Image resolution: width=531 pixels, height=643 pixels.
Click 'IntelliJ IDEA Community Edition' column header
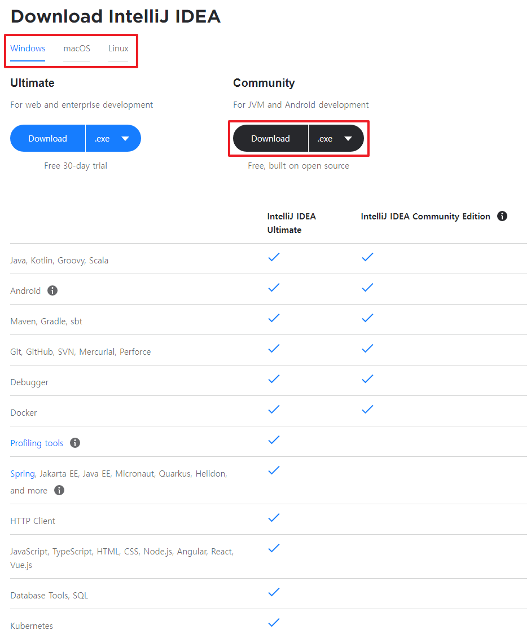[425, 217]
